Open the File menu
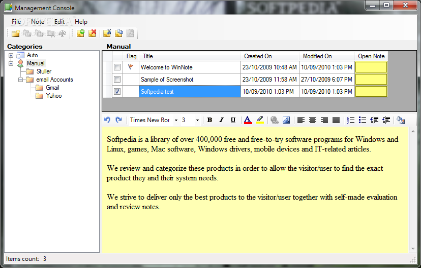This screenshot has width=421, height=268. coord(16,22)
